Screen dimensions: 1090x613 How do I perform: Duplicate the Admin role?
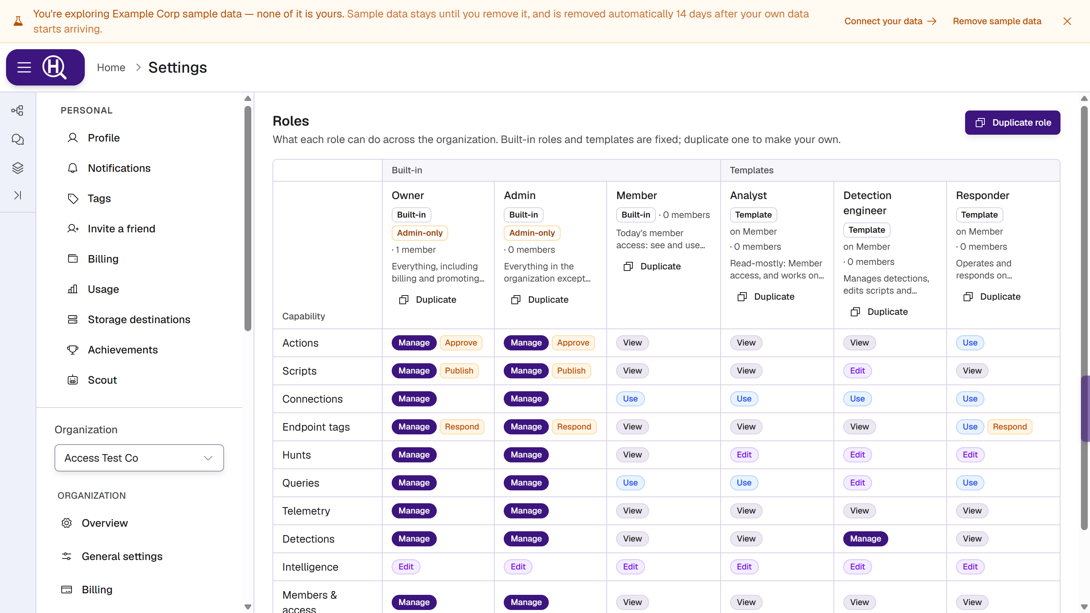pos(540,300)
